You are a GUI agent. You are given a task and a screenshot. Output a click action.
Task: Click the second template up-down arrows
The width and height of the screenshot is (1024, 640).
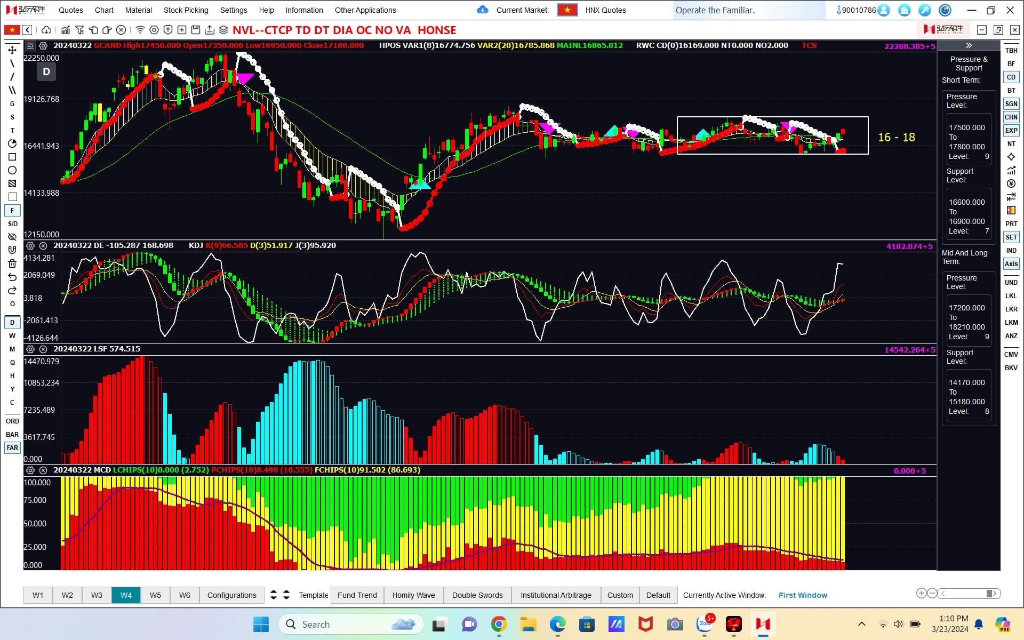[286, 595]
